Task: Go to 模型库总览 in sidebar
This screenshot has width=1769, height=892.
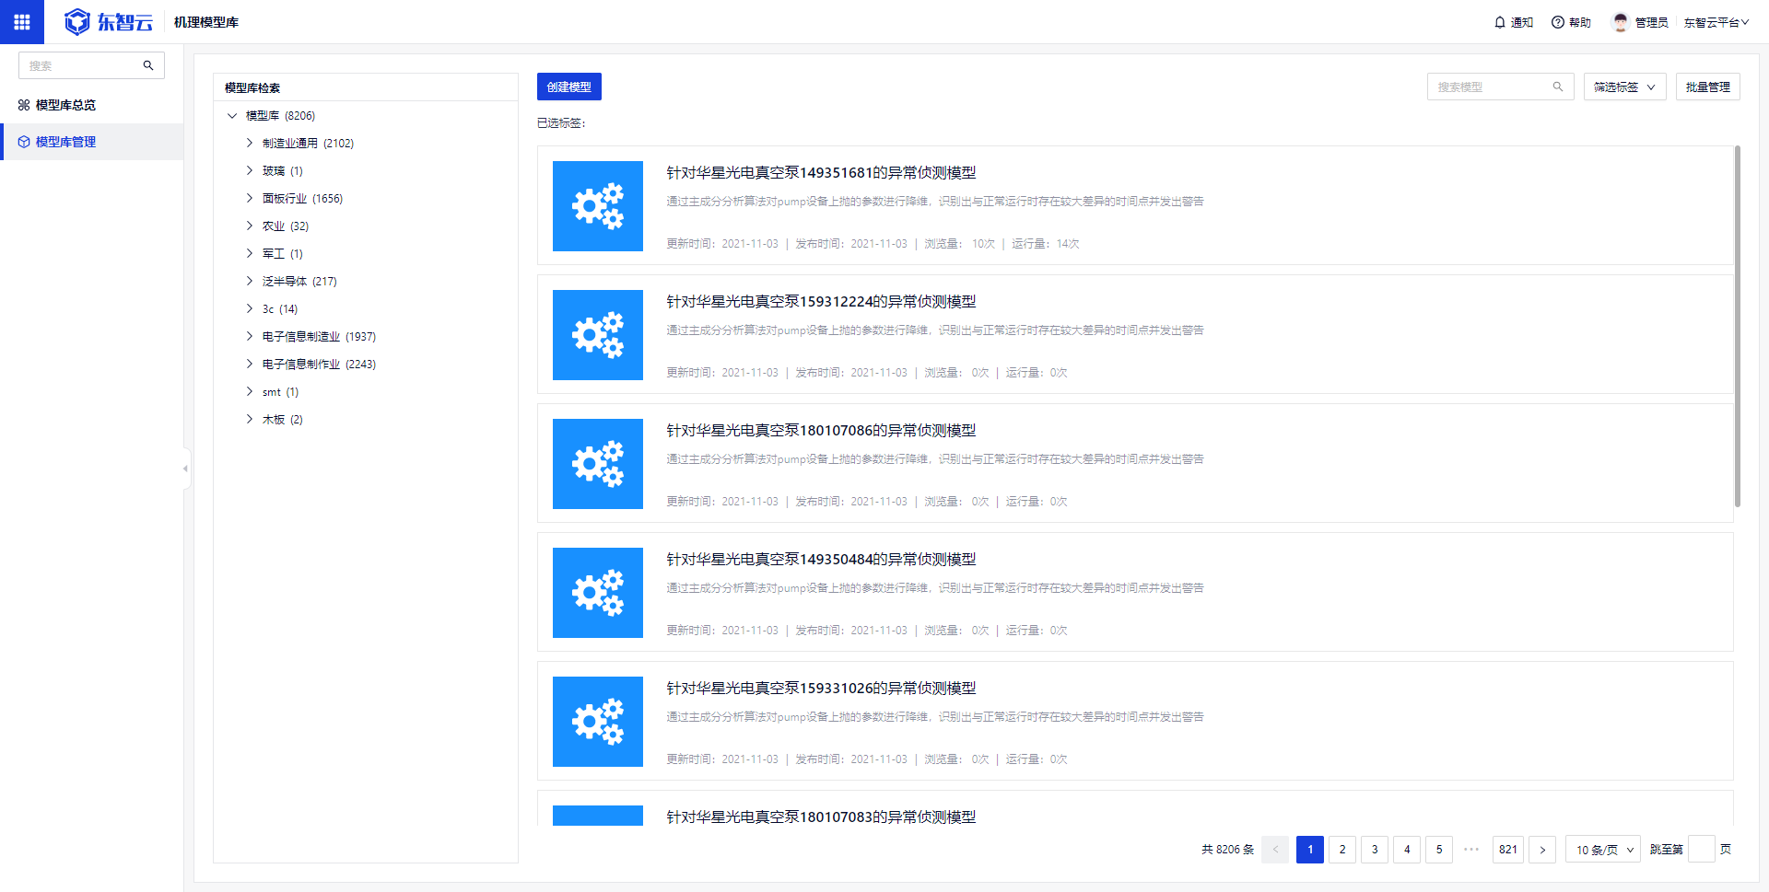Action: click(65, 105)
